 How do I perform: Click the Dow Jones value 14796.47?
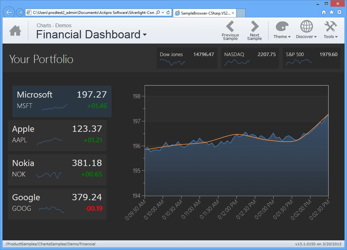pos(204,54)
